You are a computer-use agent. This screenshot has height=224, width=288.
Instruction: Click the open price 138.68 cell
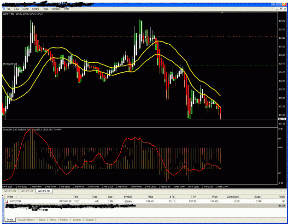(x=150, y=201)
